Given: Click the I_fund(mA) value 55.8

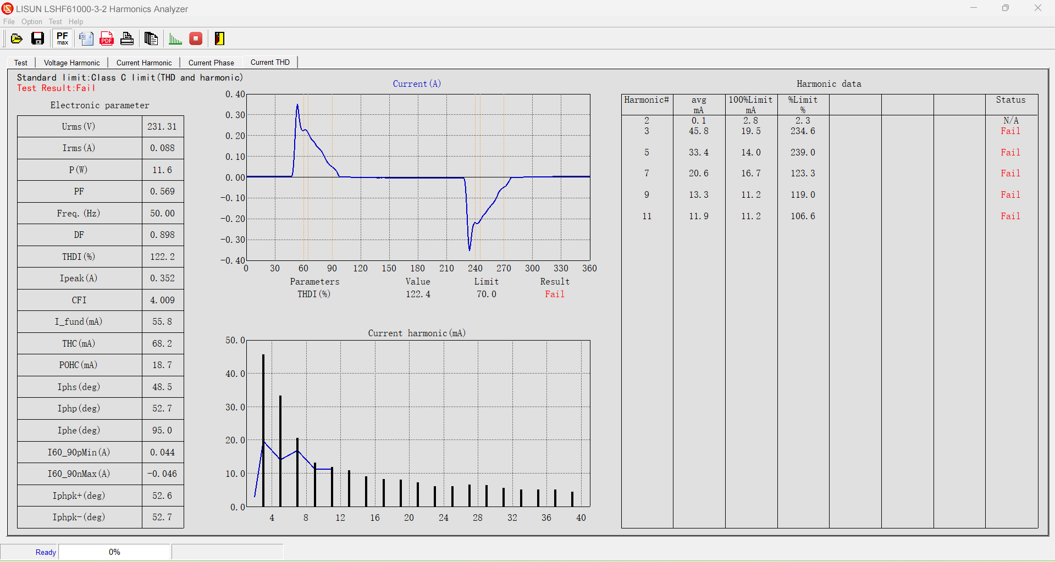Looking at the screenshot, I should (x=162, y=321).
